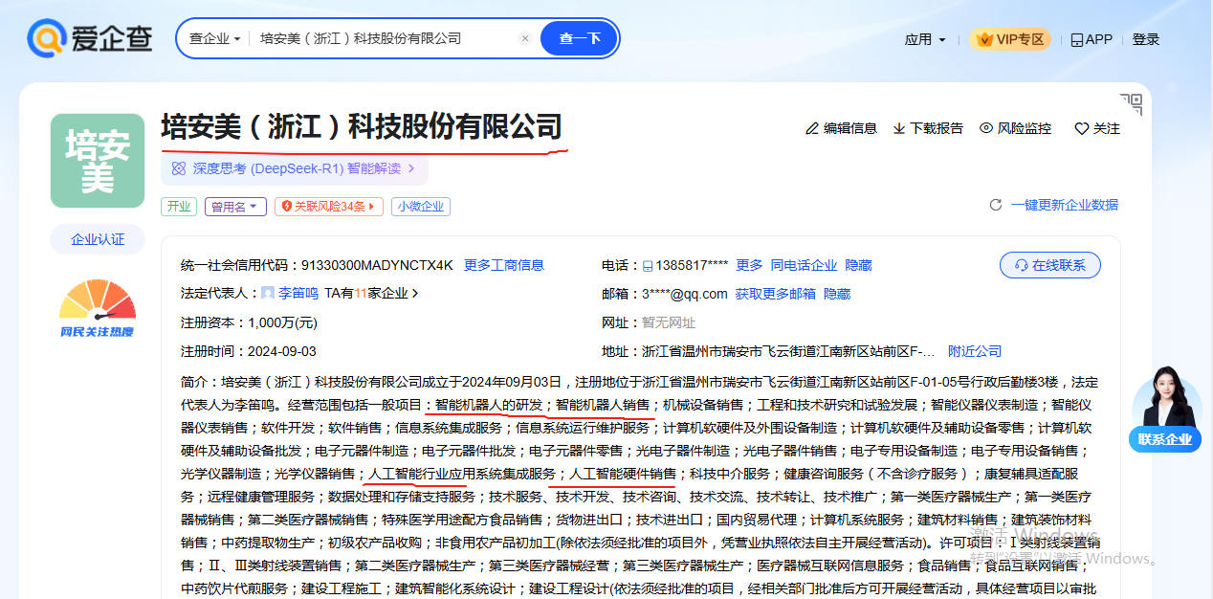
Task: Click 隐藏 beside the phone number
Action: [x=858, y=265]
